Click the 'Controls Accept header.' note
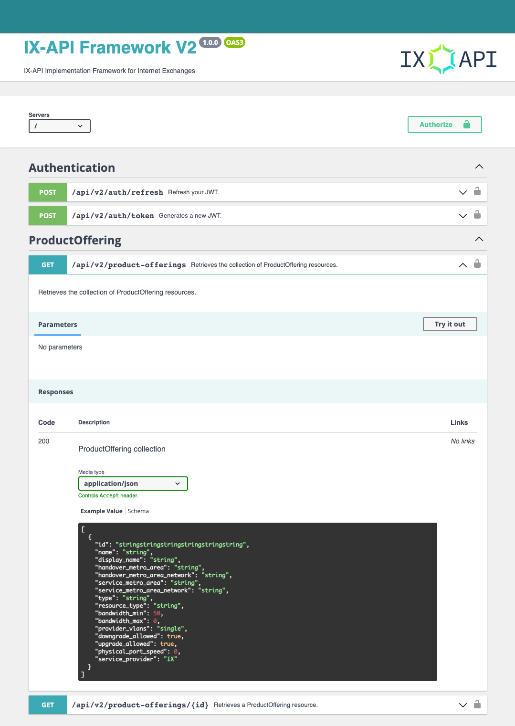The width and height of the screenshot is (515, 726). (x=108, y=495)
